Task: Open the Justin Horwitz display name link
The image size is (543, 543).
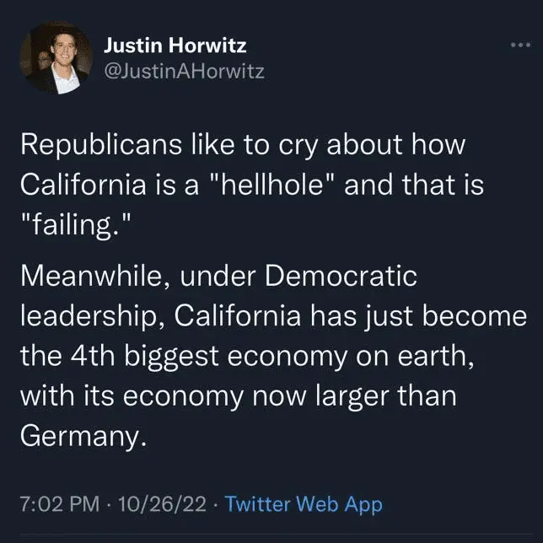Action: (x=175, y=45)
